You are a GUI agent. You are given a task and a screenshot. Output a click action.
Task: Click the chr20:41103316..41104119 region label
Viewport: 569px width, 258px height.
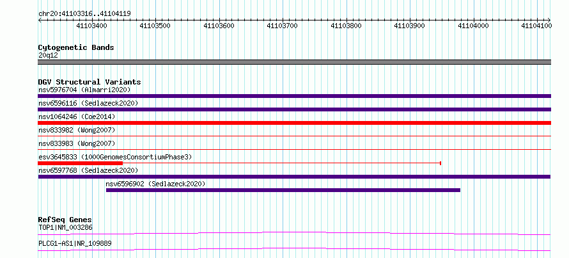click(84, 13)
